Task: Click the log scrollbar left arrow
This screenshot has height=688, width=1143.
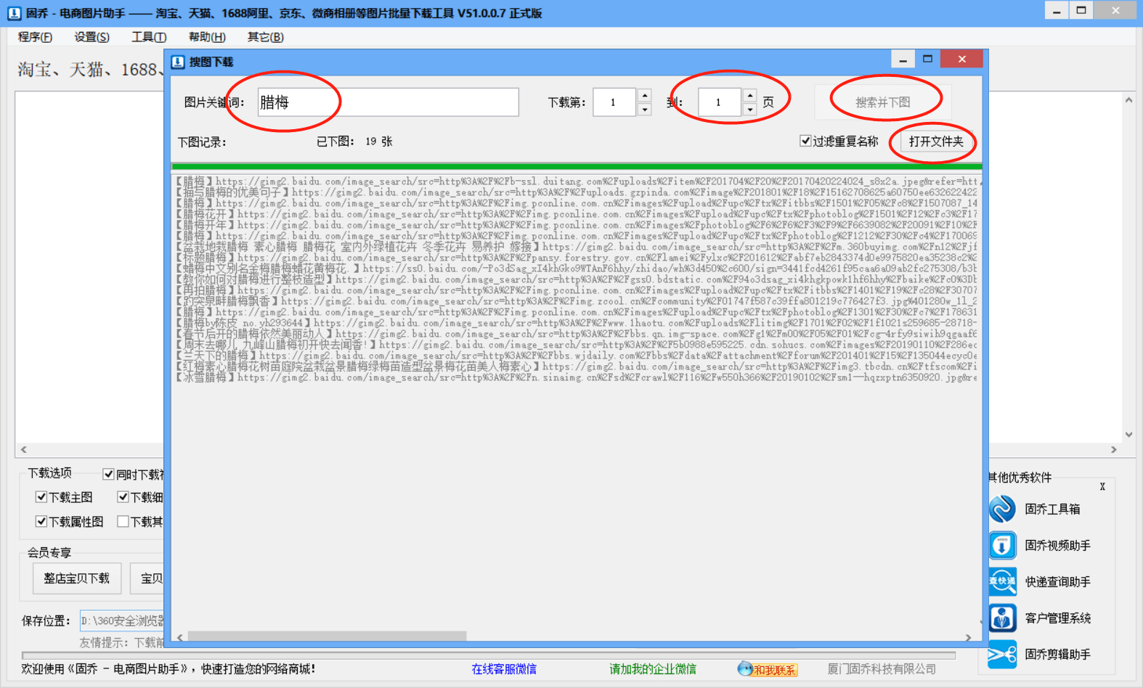Action: pos(179,637)
